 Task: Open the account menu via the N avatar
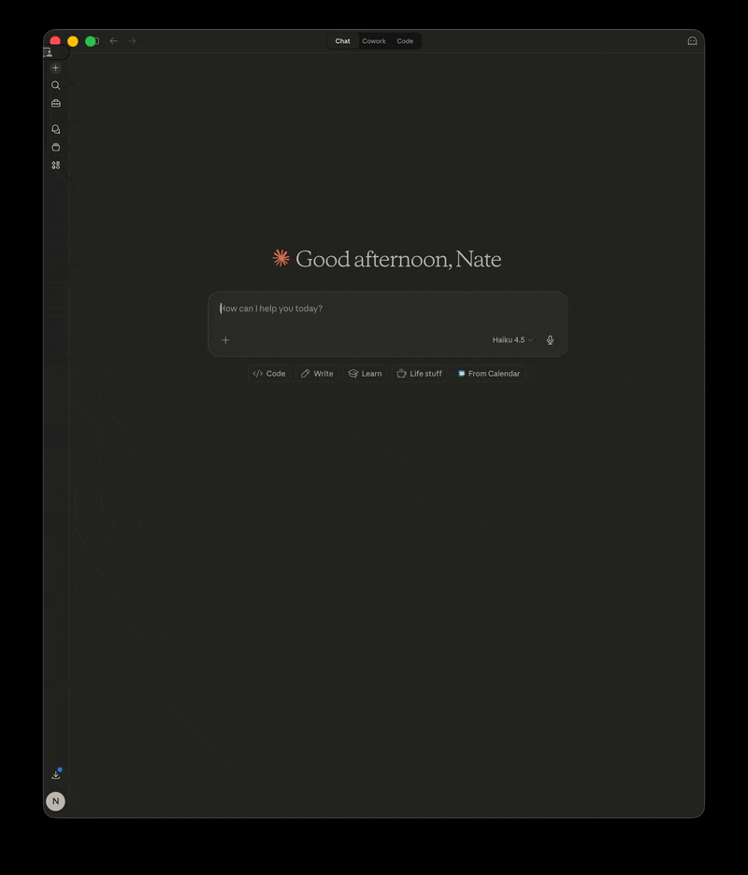[x=55, y=801]
